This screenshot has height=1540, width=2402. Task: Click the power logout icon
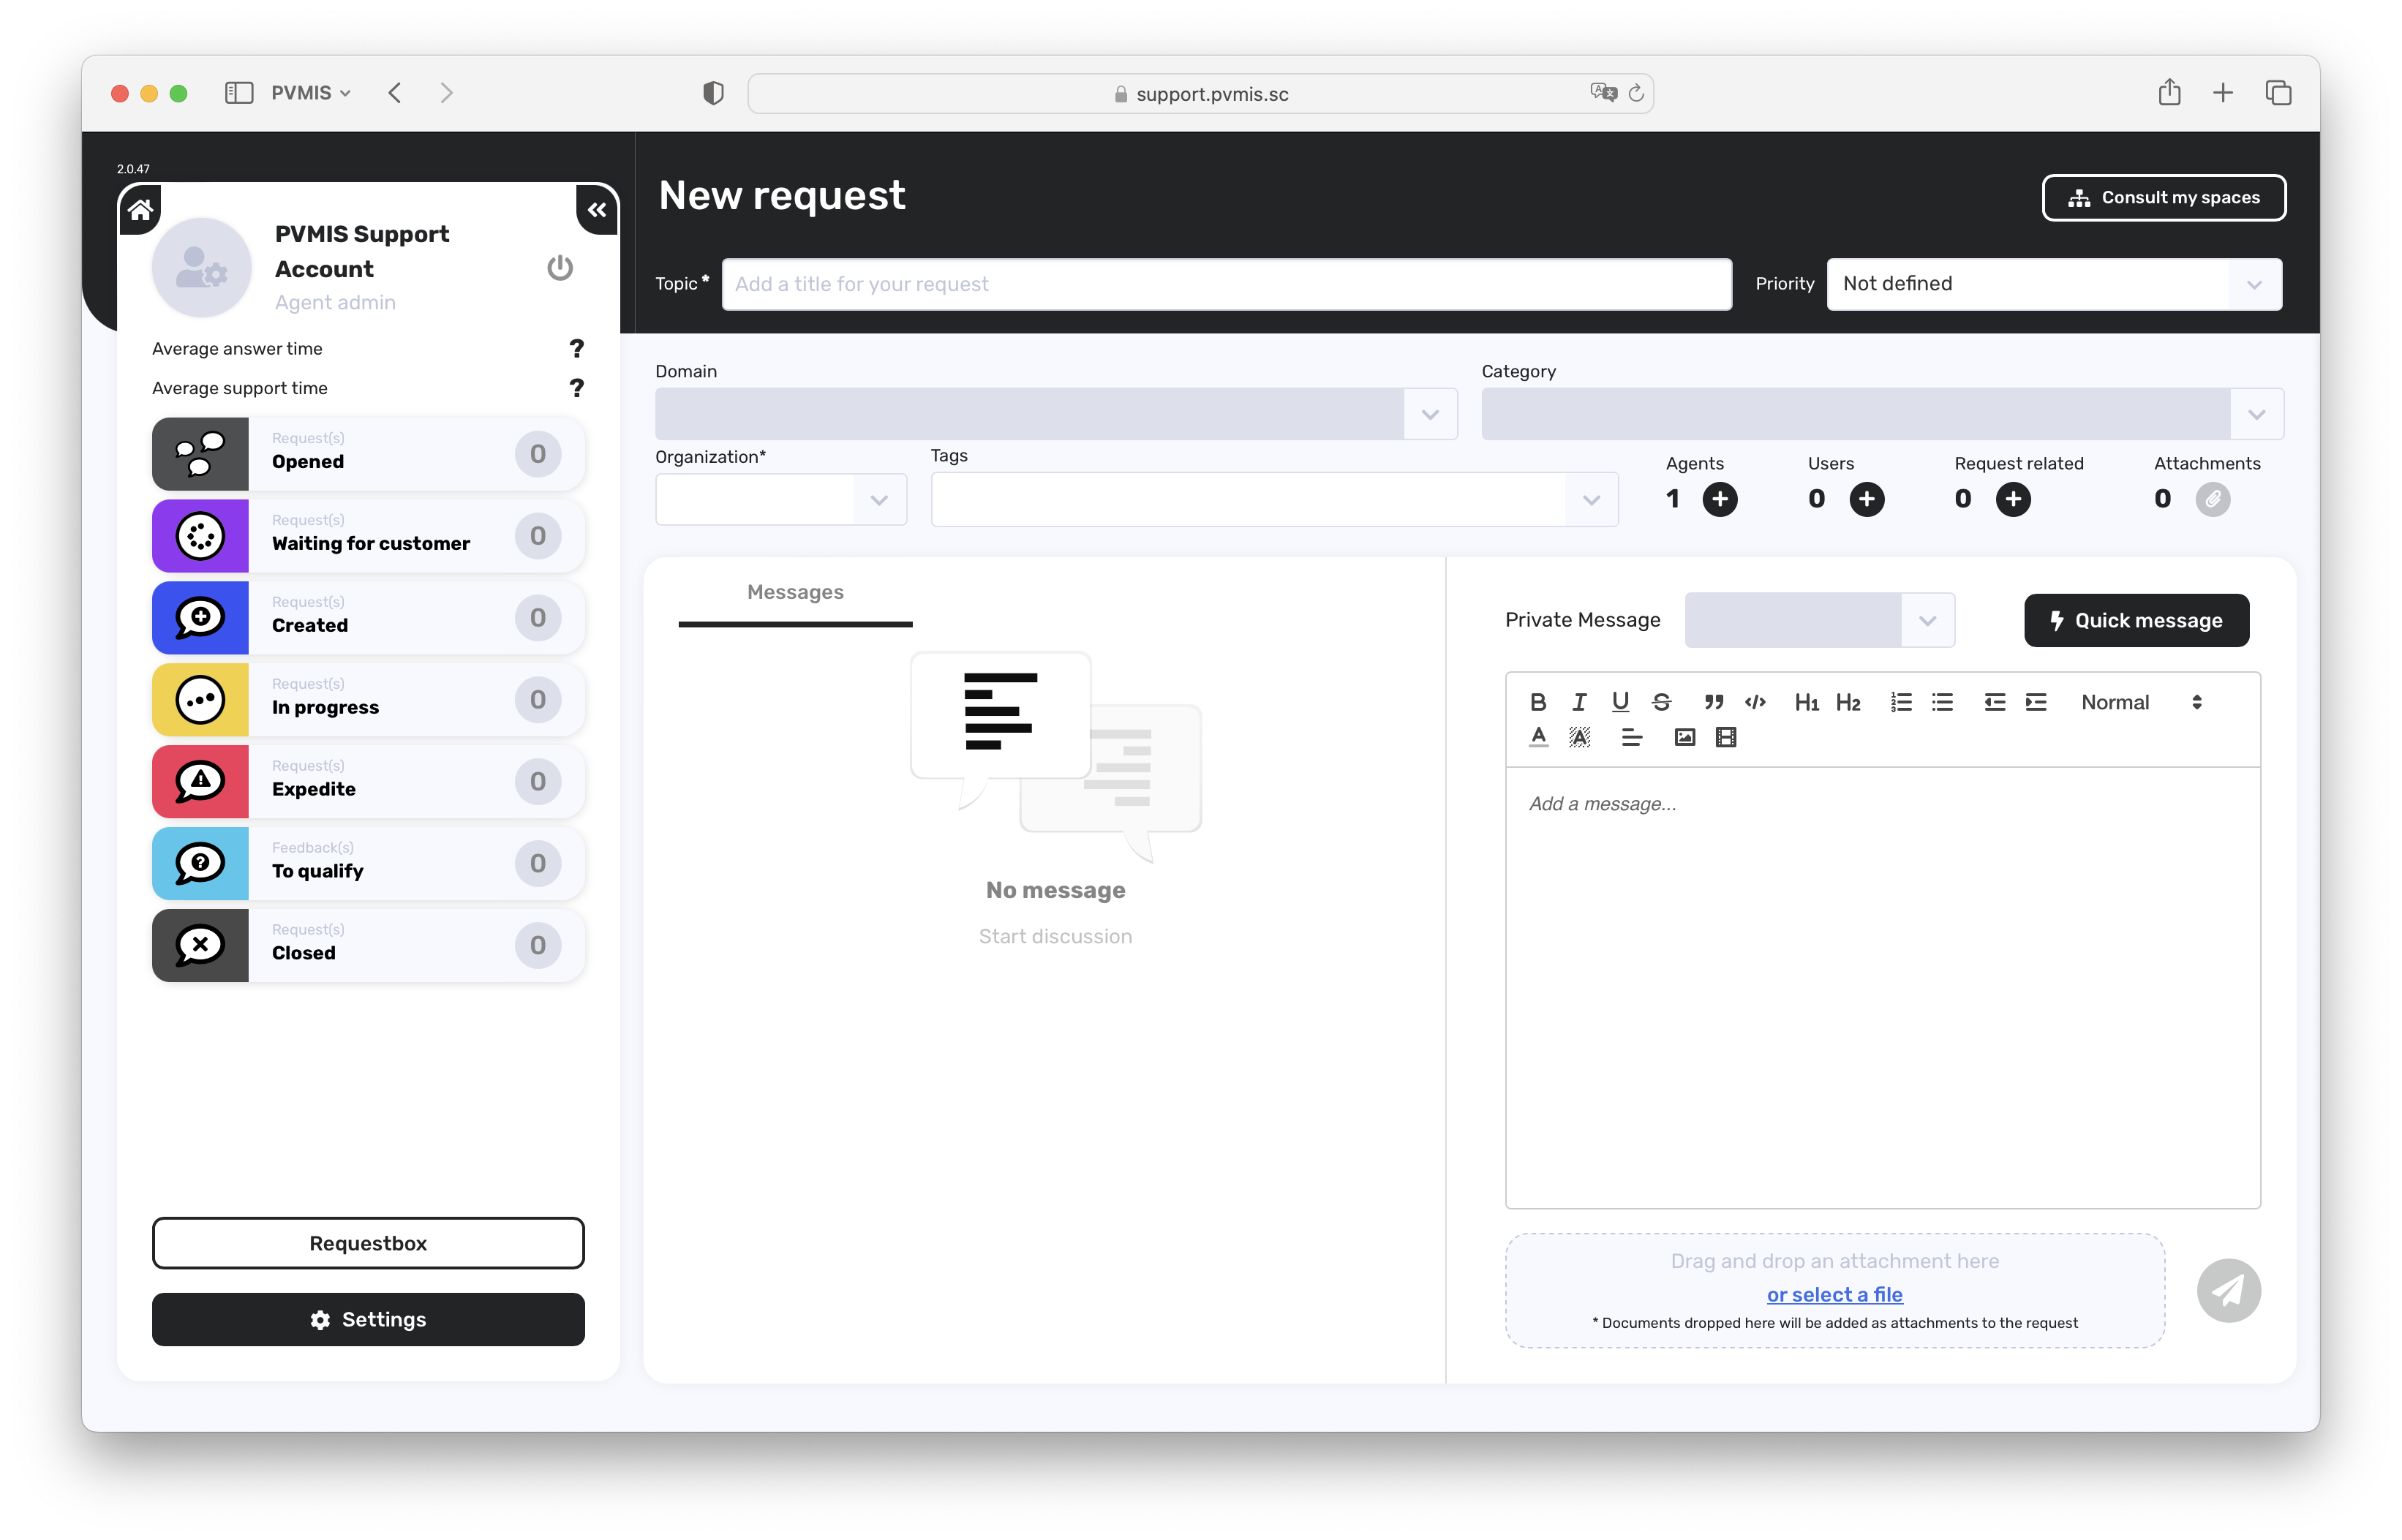[560, 268]
